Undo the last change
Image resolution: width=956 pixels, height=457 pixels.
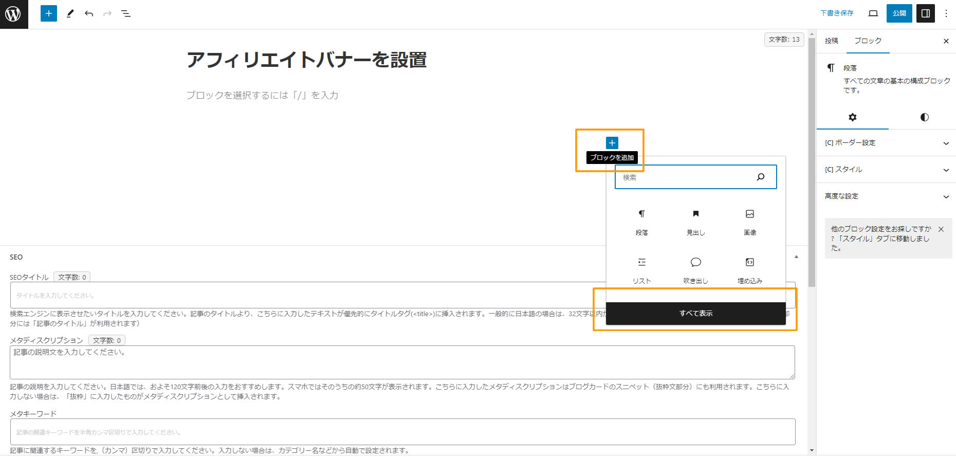click(x=89, y=13)
